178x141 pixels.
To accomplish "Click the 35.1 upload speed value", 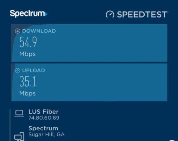I will [28, 81].
